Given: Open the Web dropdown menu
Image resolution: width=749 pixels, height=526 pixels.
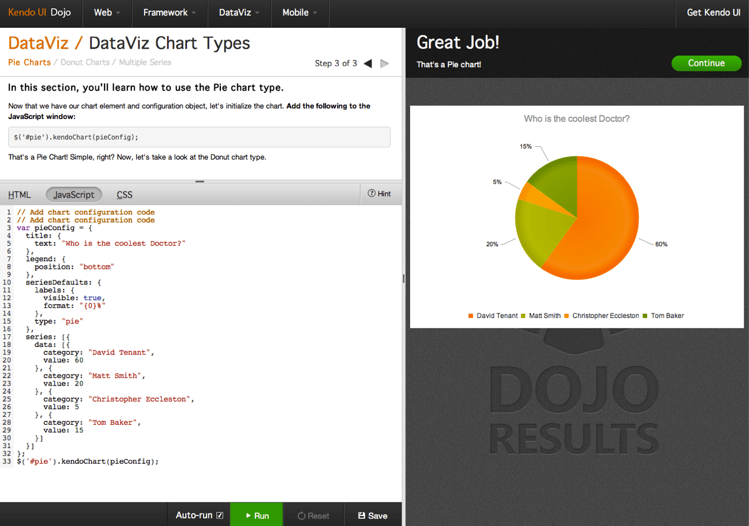Looking at the screenshot, I should pos(107,12).
